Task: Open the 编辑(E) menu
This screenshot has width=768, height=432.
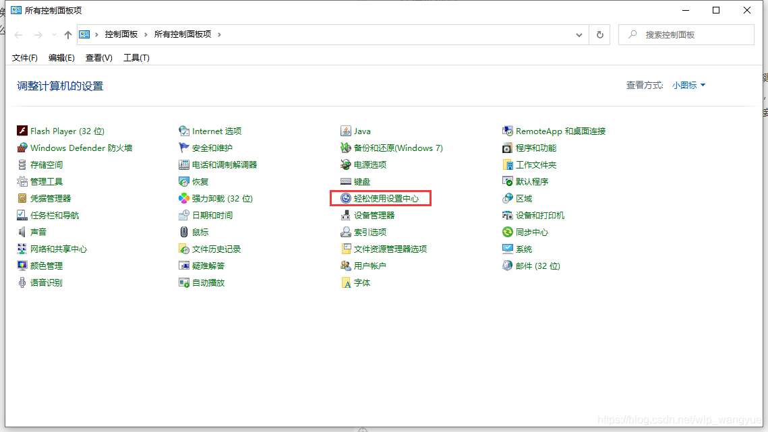Action: (61, 58)
